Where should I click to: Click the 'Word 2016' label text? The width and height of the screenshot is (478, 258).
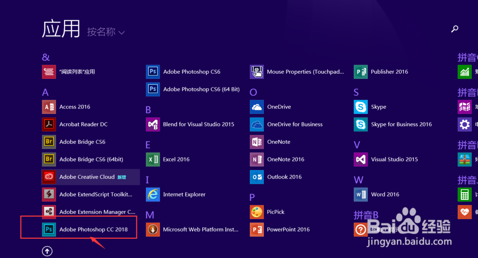click(385, 194)
